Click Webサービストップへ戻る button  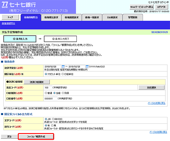(x=142, y=7)
